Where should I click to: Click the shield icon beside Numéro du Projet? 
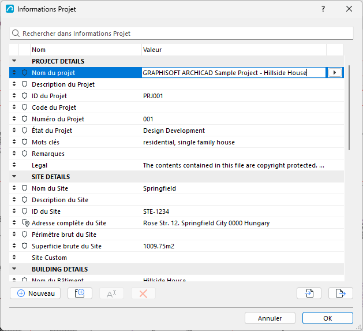click(x=25, y=119)
